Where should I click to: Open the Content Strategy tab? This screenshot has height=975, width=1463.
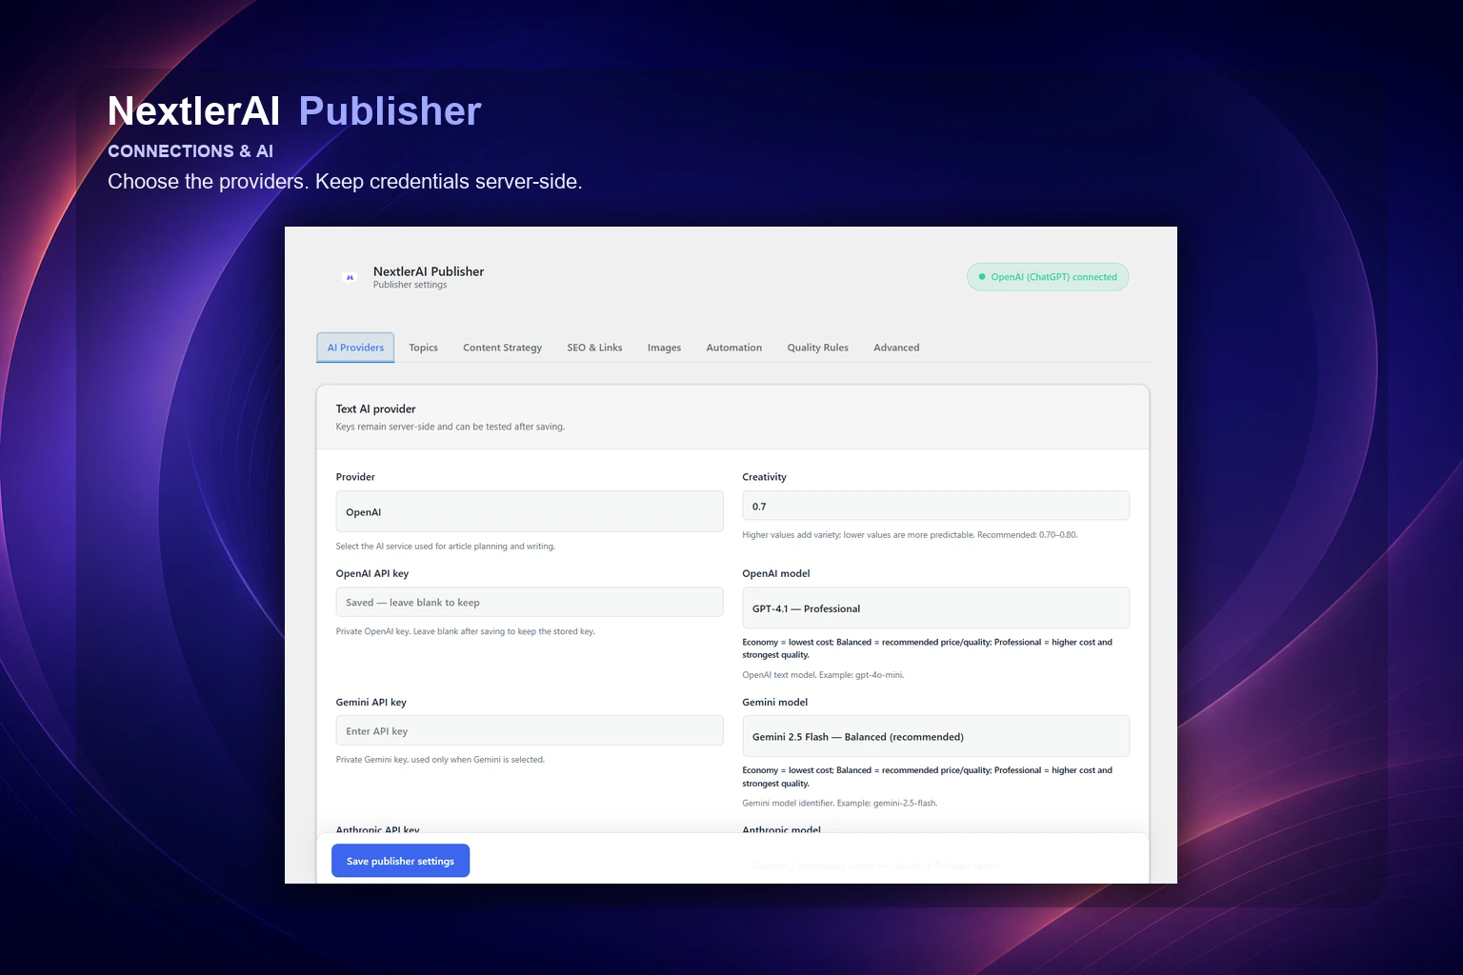click(x=502, y=348)
